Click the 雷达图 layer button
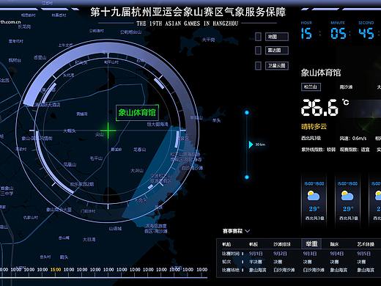Viewport: 381px width, 286px height. [277, 51]
